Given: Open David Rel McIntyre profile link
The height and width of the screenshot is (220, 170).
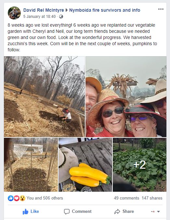Looking at the screenshot, I should click(x=44, y=10).
